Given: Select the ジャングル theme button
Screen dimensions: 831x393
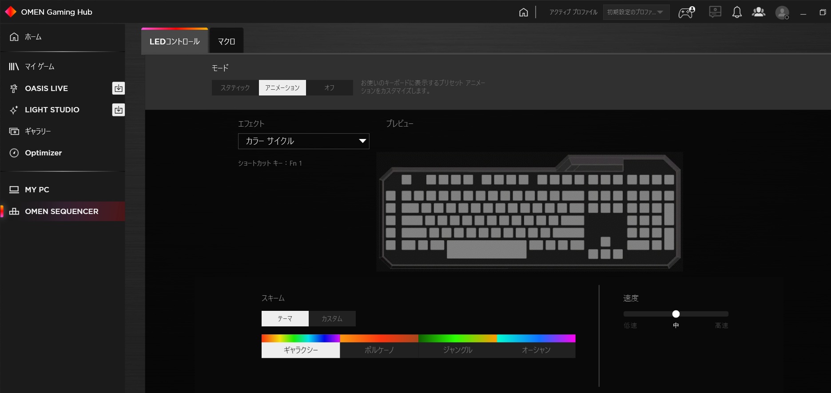Looking at the screenshot, I should (458, 350).
